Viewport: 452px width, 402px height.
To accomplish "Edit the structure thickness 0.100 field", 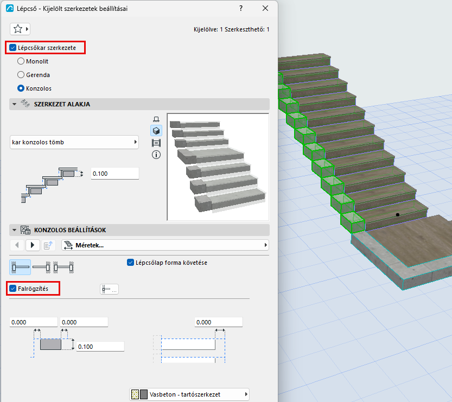I will pyautogui.click(x=115, y=174).
